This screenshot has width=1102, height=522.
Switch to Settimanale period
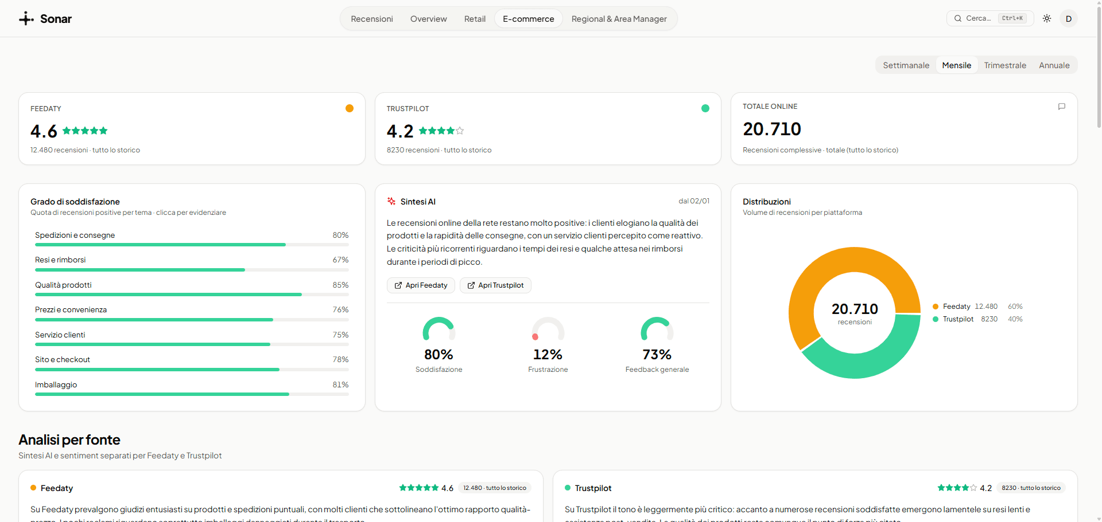coord(906,65)
